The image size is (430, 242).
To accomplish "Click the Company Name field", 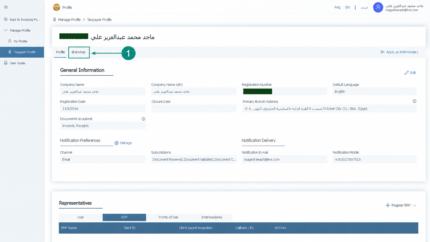I will coord(103,92).
